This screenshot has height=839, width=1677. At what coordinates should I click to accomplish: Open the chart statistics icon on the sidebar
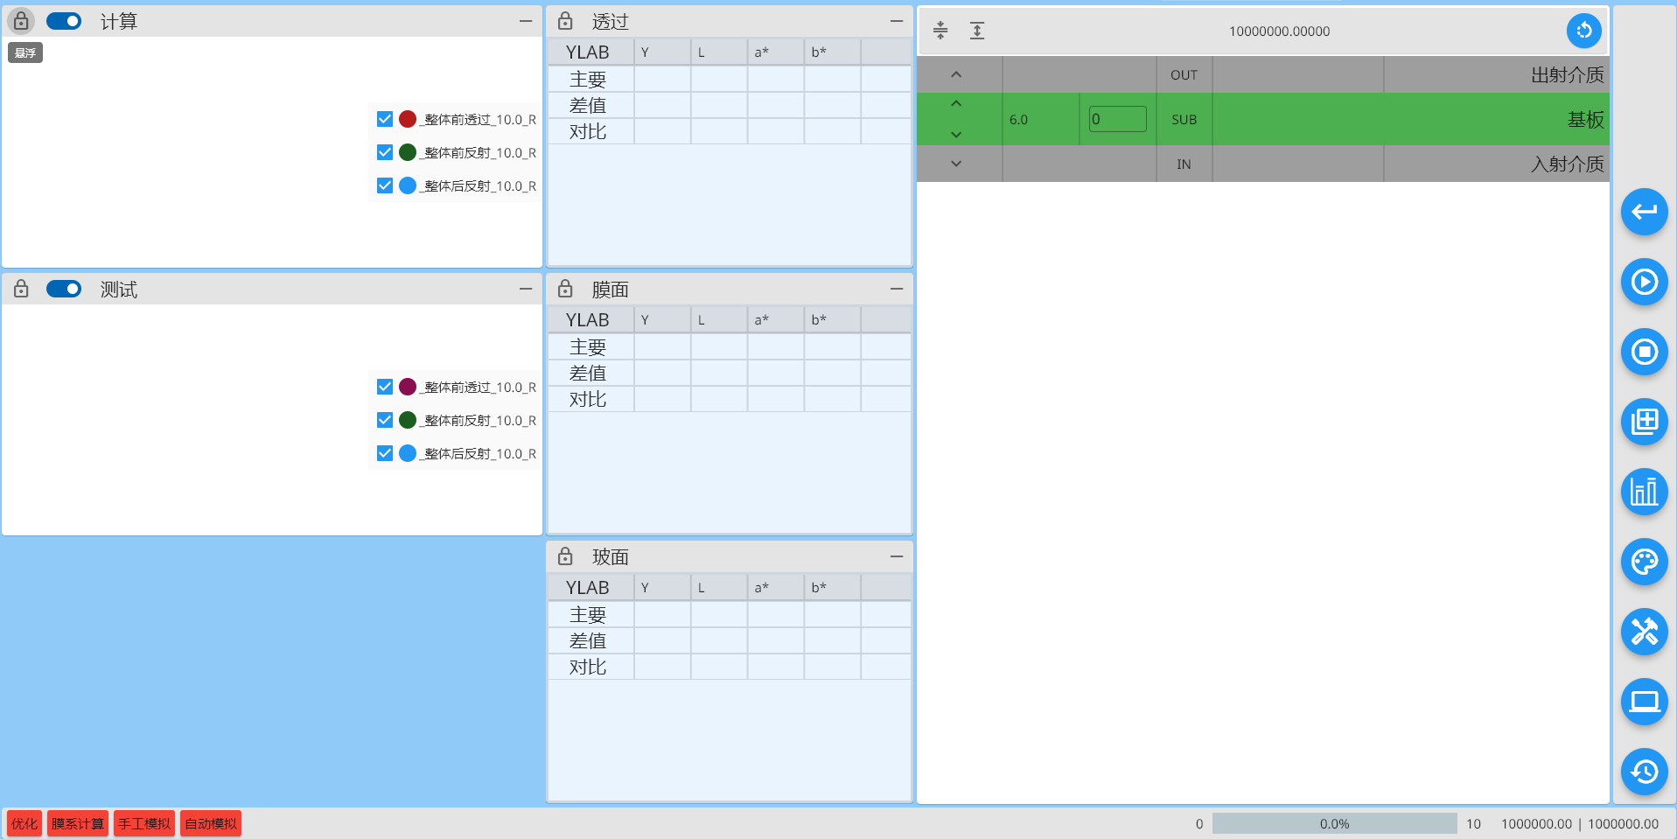1644,492
